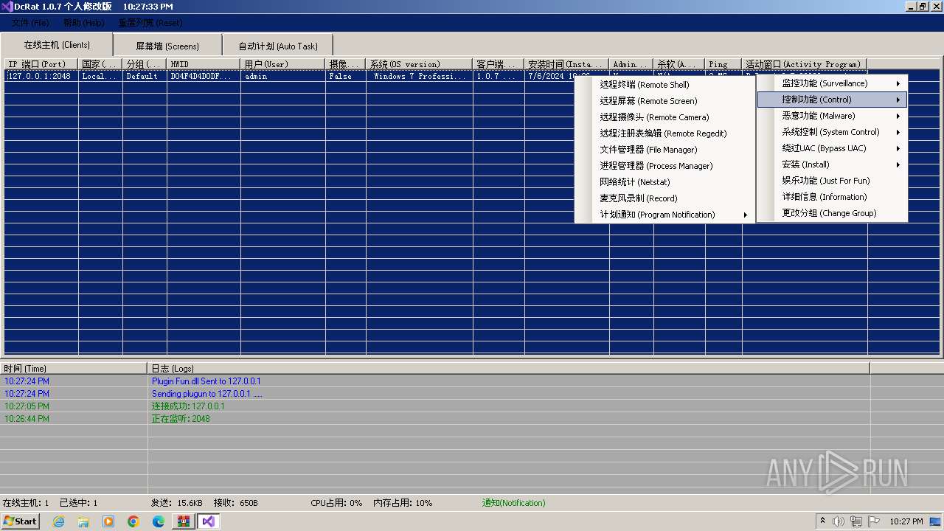944x531 pixels.
Task: Show hidden system tray icons
Action: coord(822,521)
